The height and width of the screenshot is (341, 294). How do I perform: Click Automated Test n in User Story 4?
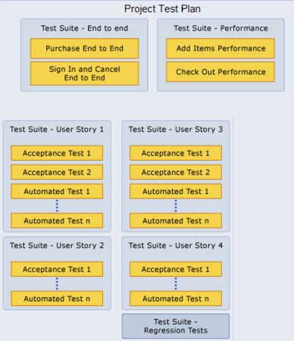176,299
